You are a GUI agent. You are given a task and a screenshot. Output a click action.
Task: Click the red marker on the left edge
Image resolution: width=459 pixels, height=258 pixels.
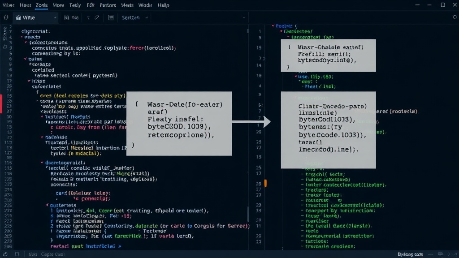[x=1, y=104]
